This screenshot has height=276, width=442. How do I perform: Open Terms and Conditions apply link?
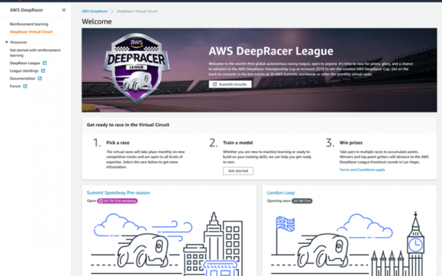362,170
